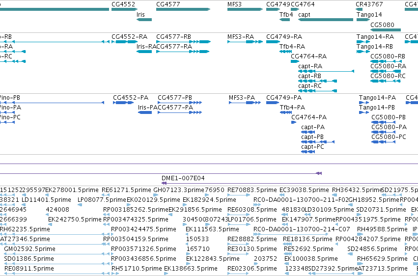
Task: Click the Tfb4-RA transcript
Action: pyautogui.click(x=285, y=52)
